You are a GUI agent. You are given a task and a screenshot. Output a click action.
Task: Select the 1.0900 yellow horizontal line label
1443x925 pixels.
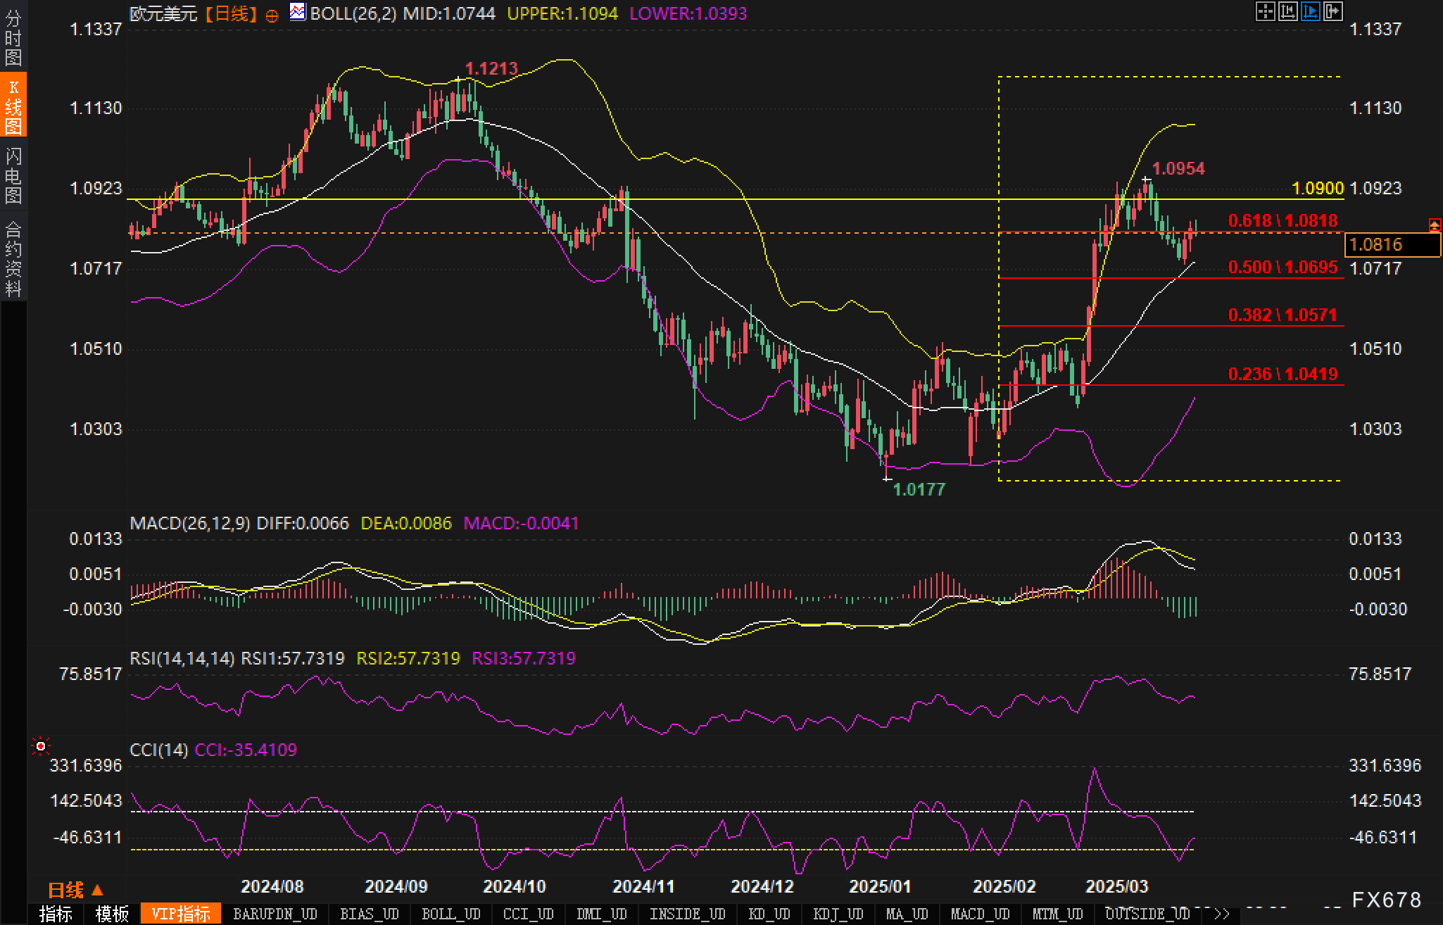(1317, 189)
